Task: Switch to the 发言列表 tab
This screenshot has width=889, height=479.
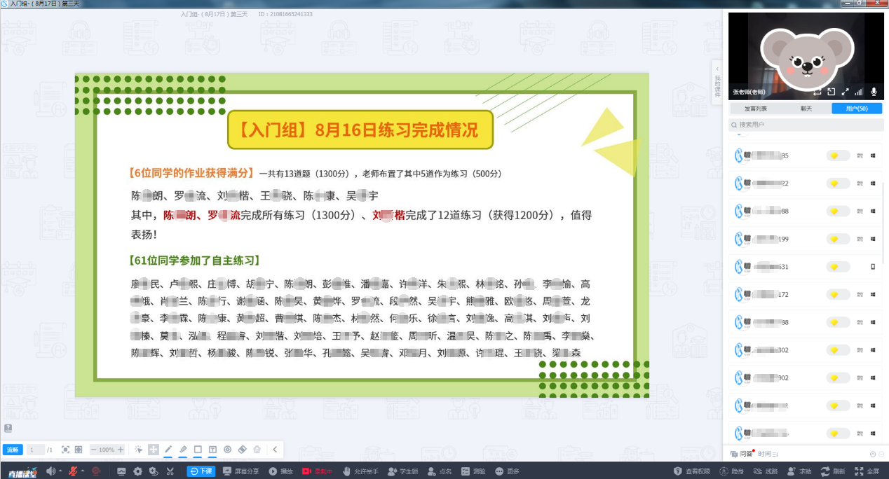Action: (x=755, y=109)
